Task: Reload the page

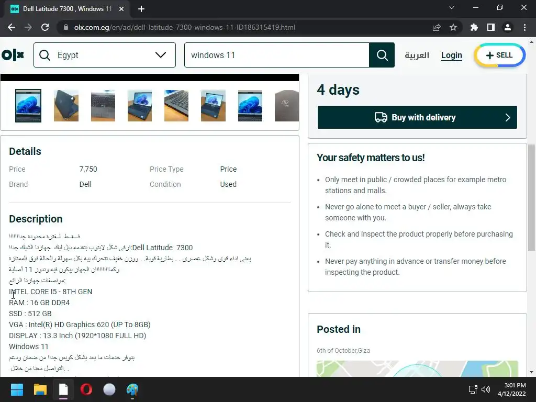Action: pyautogui.click(x=45, y=27)
